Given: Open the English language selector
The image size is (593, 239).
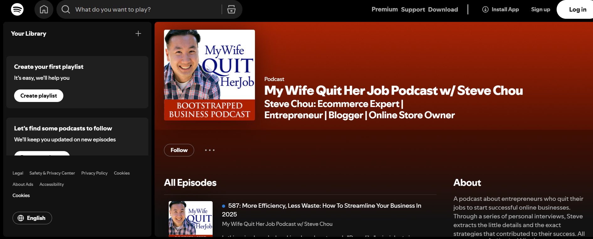Looking at the screenshot, I should point(32,218).
